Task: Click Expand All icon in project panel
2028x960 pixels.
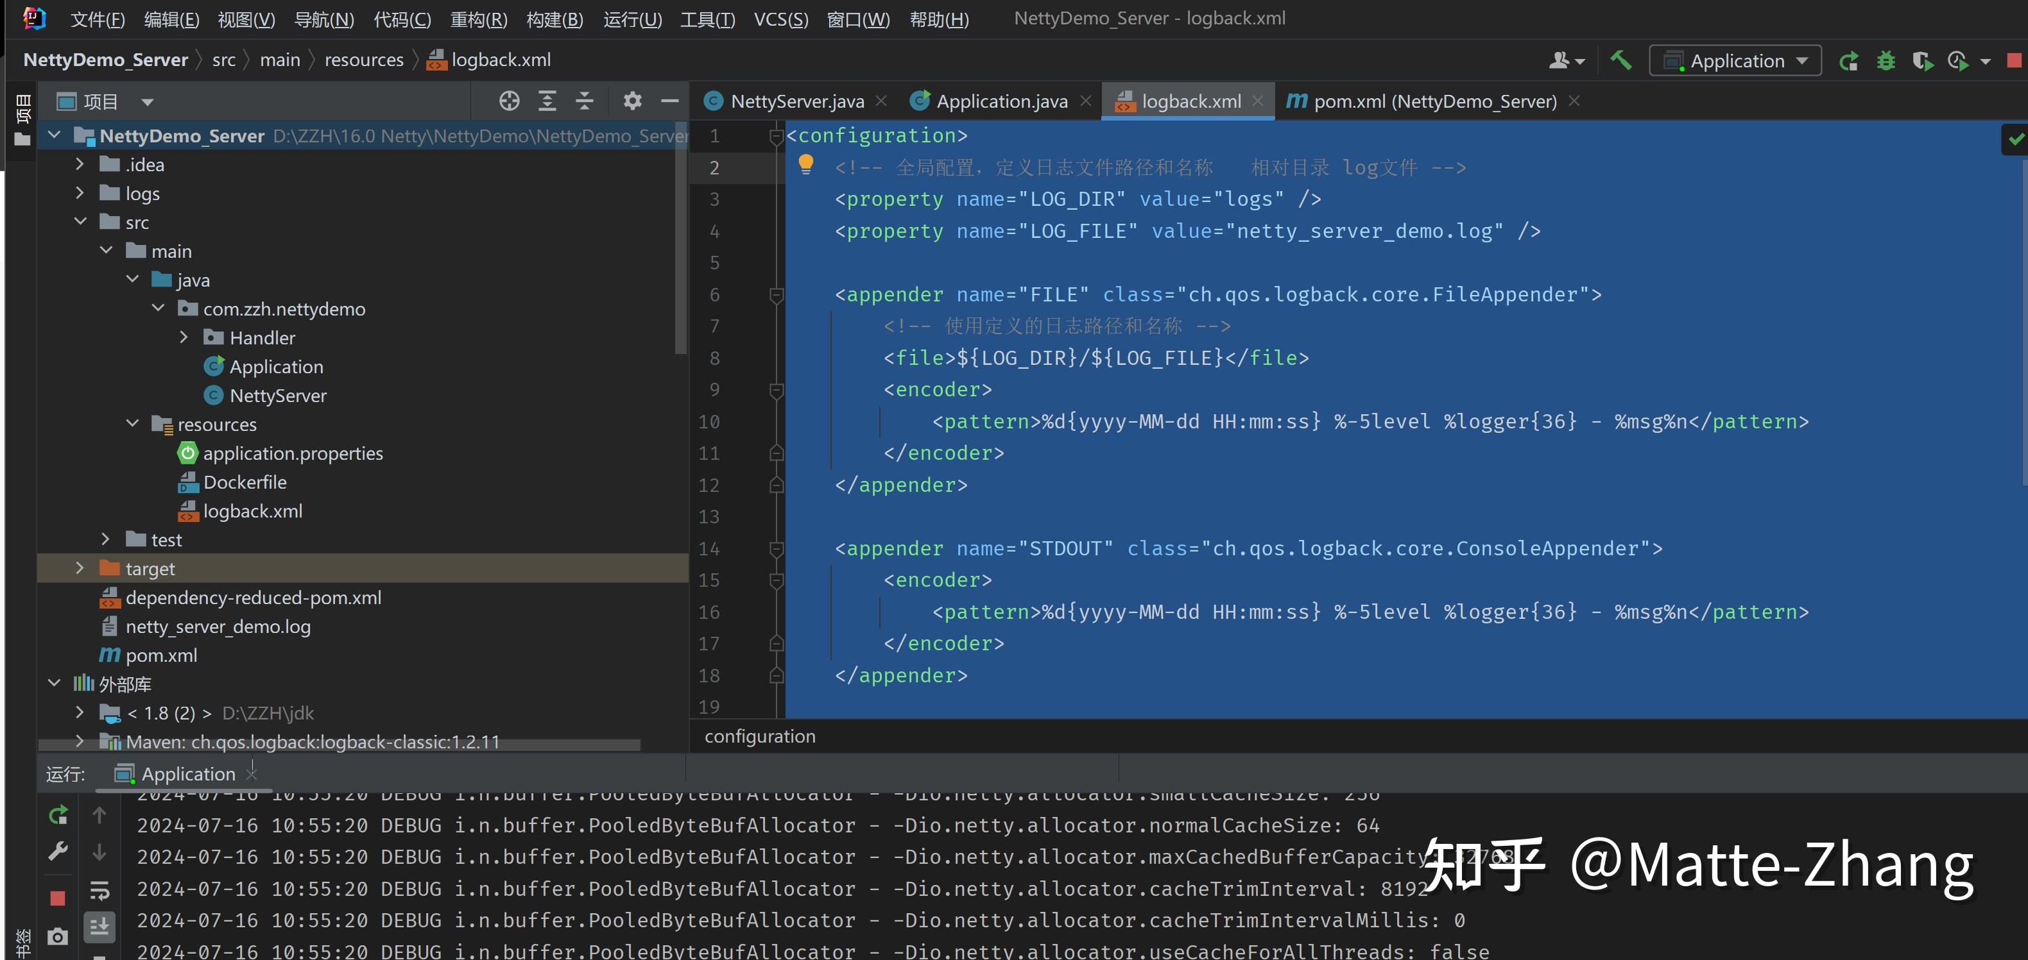Action: point(547,101)
